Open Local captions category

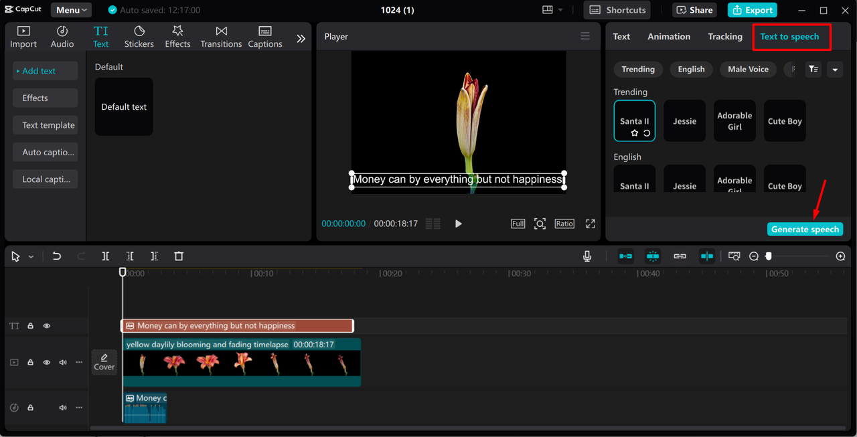tap(46, 179)
